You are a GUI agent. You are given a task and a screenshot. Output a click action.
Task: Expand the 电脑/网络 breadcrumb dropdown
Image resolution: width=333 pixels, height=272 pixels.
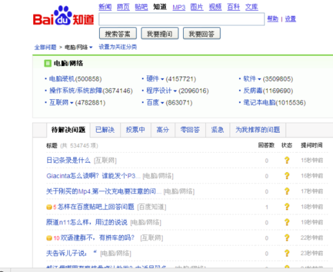click(91, 47)
